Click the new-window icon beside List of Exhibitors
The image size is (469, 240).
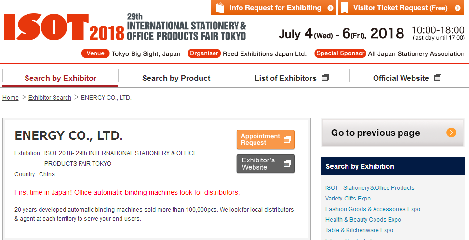pos(325,78)
